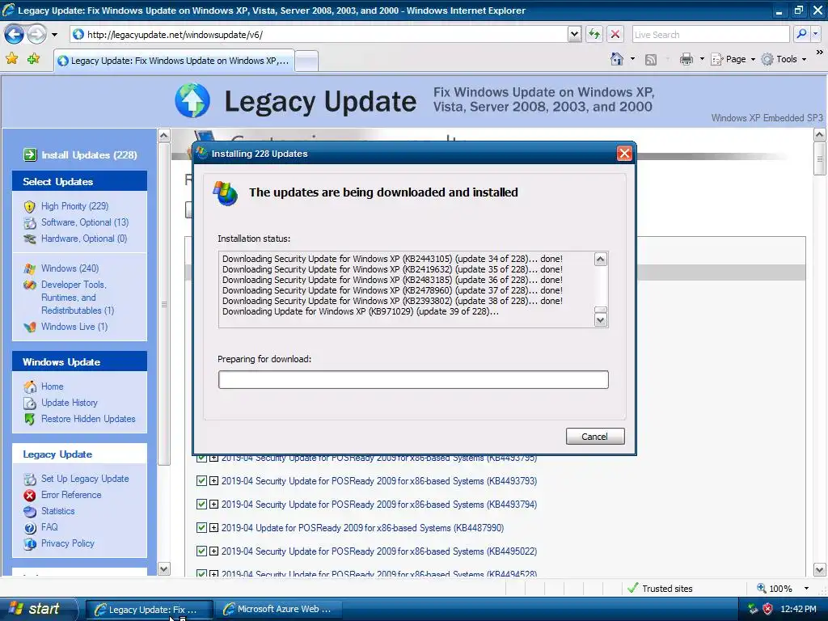Image resolution: width=828 pixels, height=621 pixels.
Task: Click the Preparing for download progress bar
Action: (x=413, y=380)
